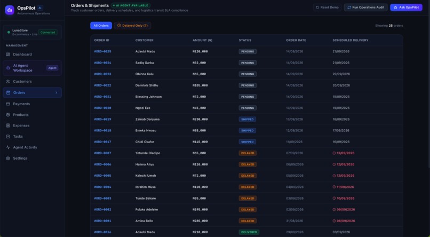Viewport: 430px width, 237px height.
Task: Click the refresh icon in Run Operations Audit
Action: click(x=349, y=7)
